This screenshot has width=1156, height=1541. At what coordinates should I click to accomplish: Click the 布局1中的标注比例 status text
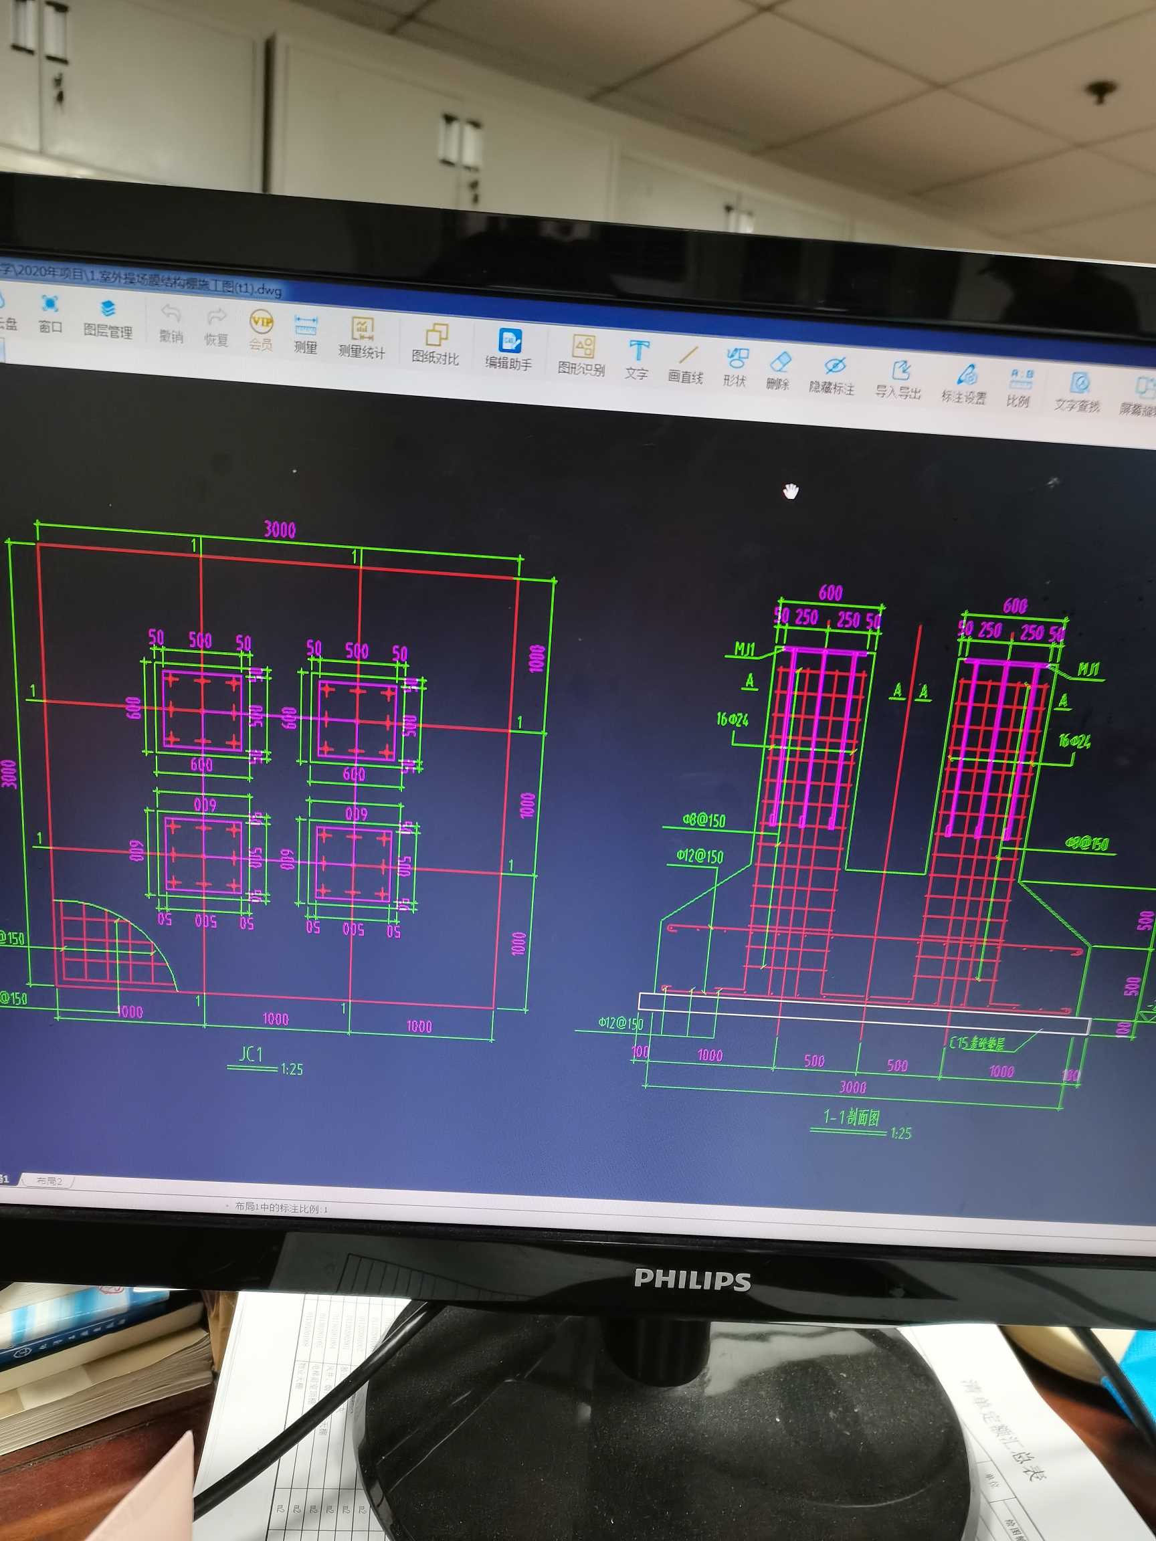281,1208
